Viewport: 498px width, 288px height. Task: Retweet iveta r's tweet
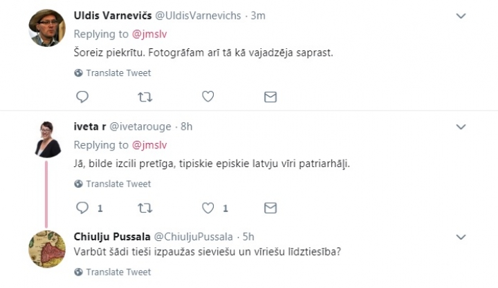145,208
